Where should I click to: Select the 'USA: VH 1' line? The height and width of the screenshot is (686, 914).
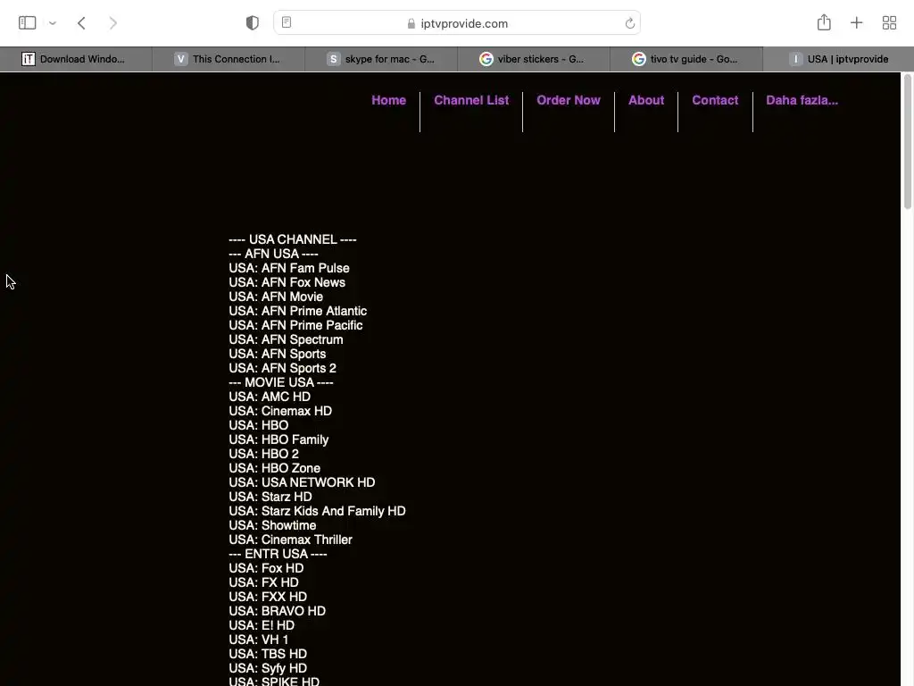(258, 640)
